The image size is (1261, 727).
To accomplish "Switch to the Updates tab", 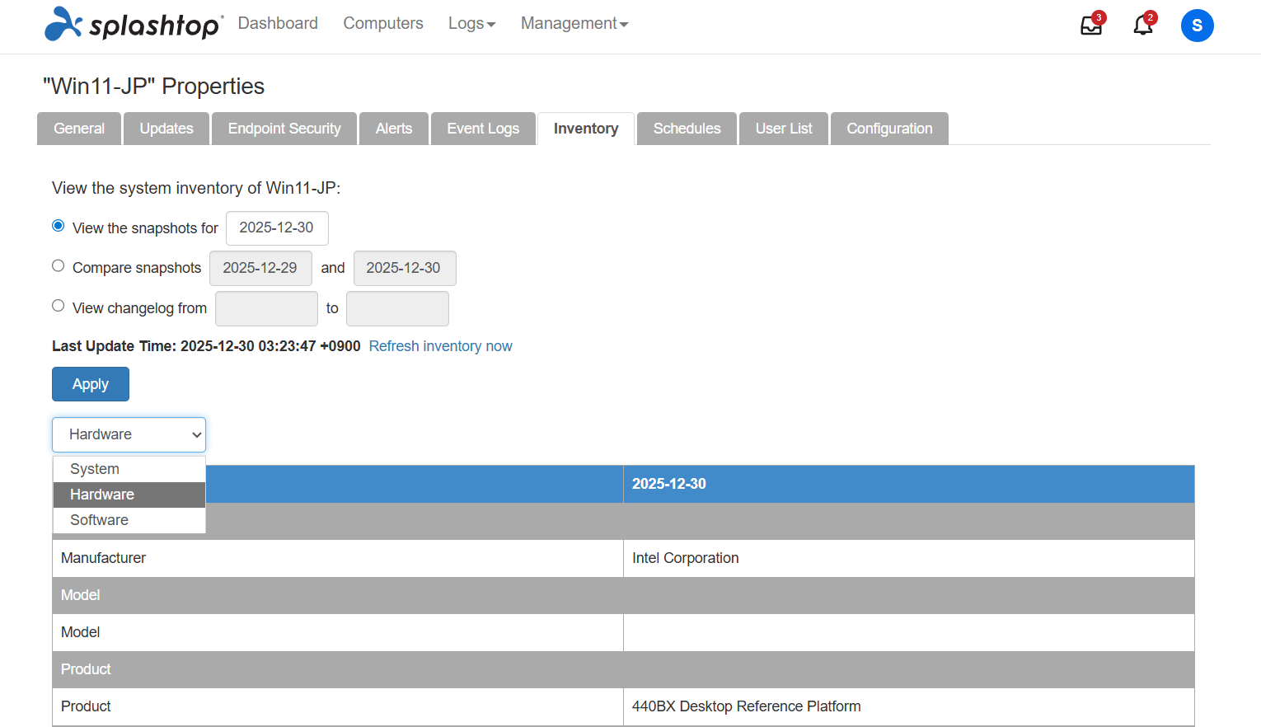I will coord(166,129).
